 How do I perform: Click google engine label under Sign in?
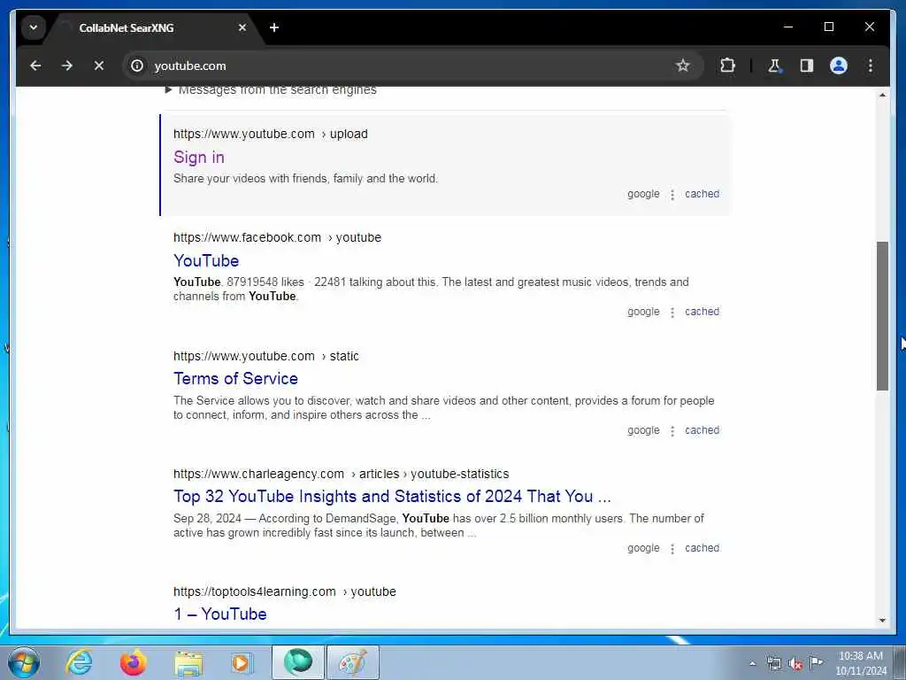pyautogui.click(x=643, y=194)
